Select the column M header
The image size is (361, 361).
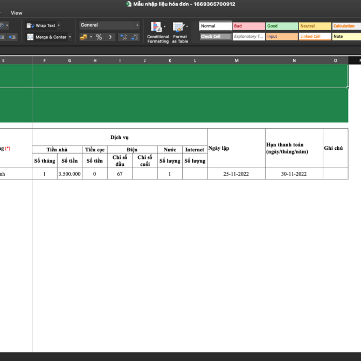(x=236, y=60)
